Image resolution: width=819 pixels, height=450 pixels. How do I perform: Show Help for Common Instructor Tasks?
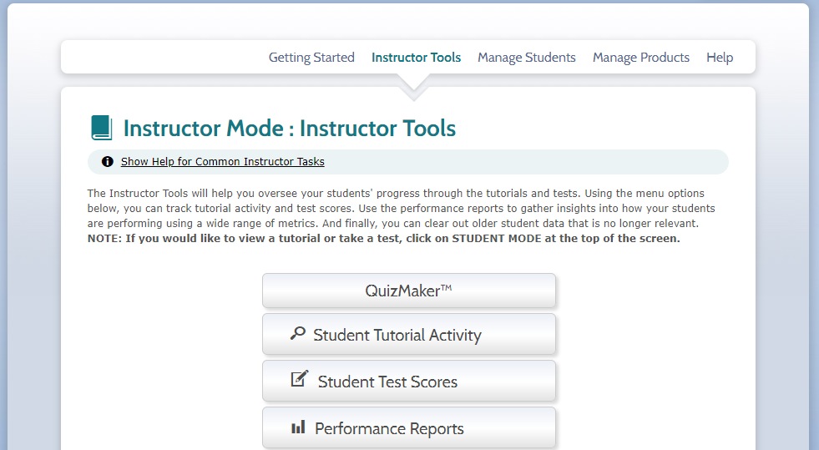pos(222,162)
